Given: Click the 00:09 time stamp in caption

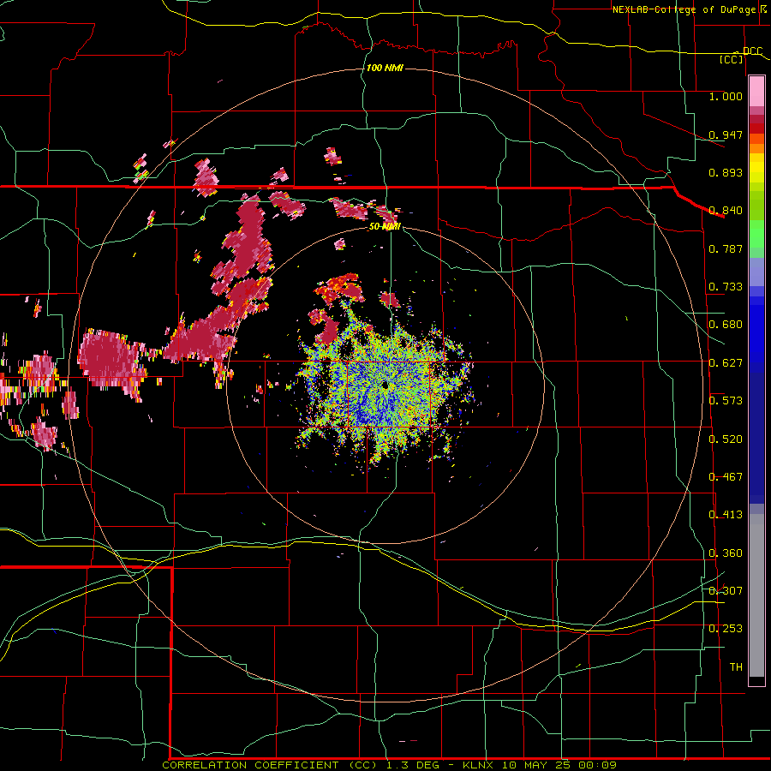Looking at the screenshot, I should [597, 765].
